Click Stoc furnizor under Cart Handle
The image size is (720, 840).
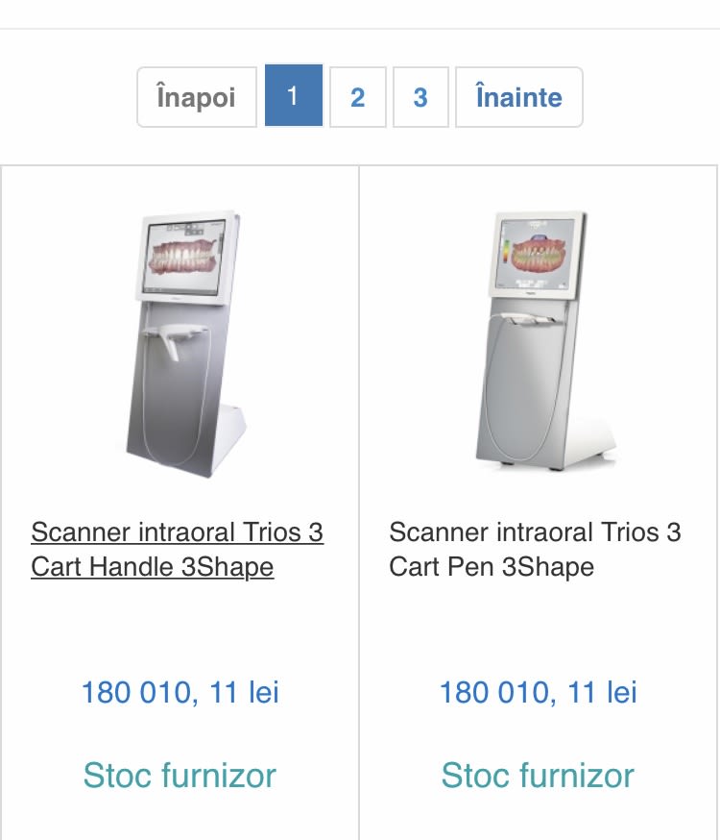(180, 775)
